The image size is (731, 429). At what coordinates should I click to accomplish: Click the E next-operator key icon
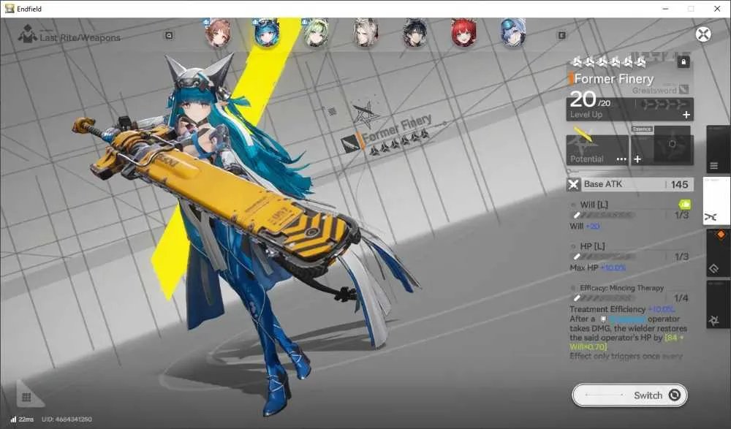(561, 35)
